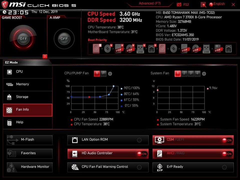
Task: Select System Fan tab 1
Action: 177,73
